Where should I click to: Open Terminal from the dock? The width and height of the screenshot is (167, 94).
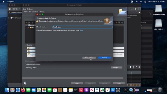point(126,90)
